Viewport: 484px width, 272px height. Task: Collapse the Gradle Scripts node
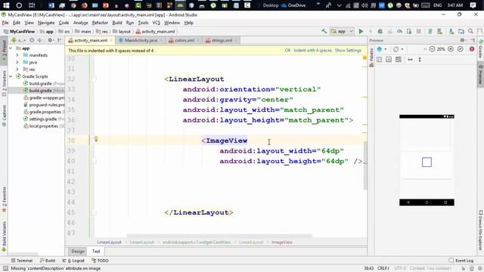tap(11, 76)
